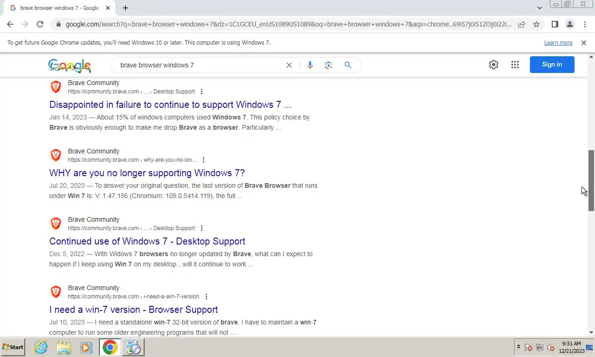Open 'Continued use of Windows 7' result
The height and width of the screenshot is (357, 595).
click(x=147, y=241)
